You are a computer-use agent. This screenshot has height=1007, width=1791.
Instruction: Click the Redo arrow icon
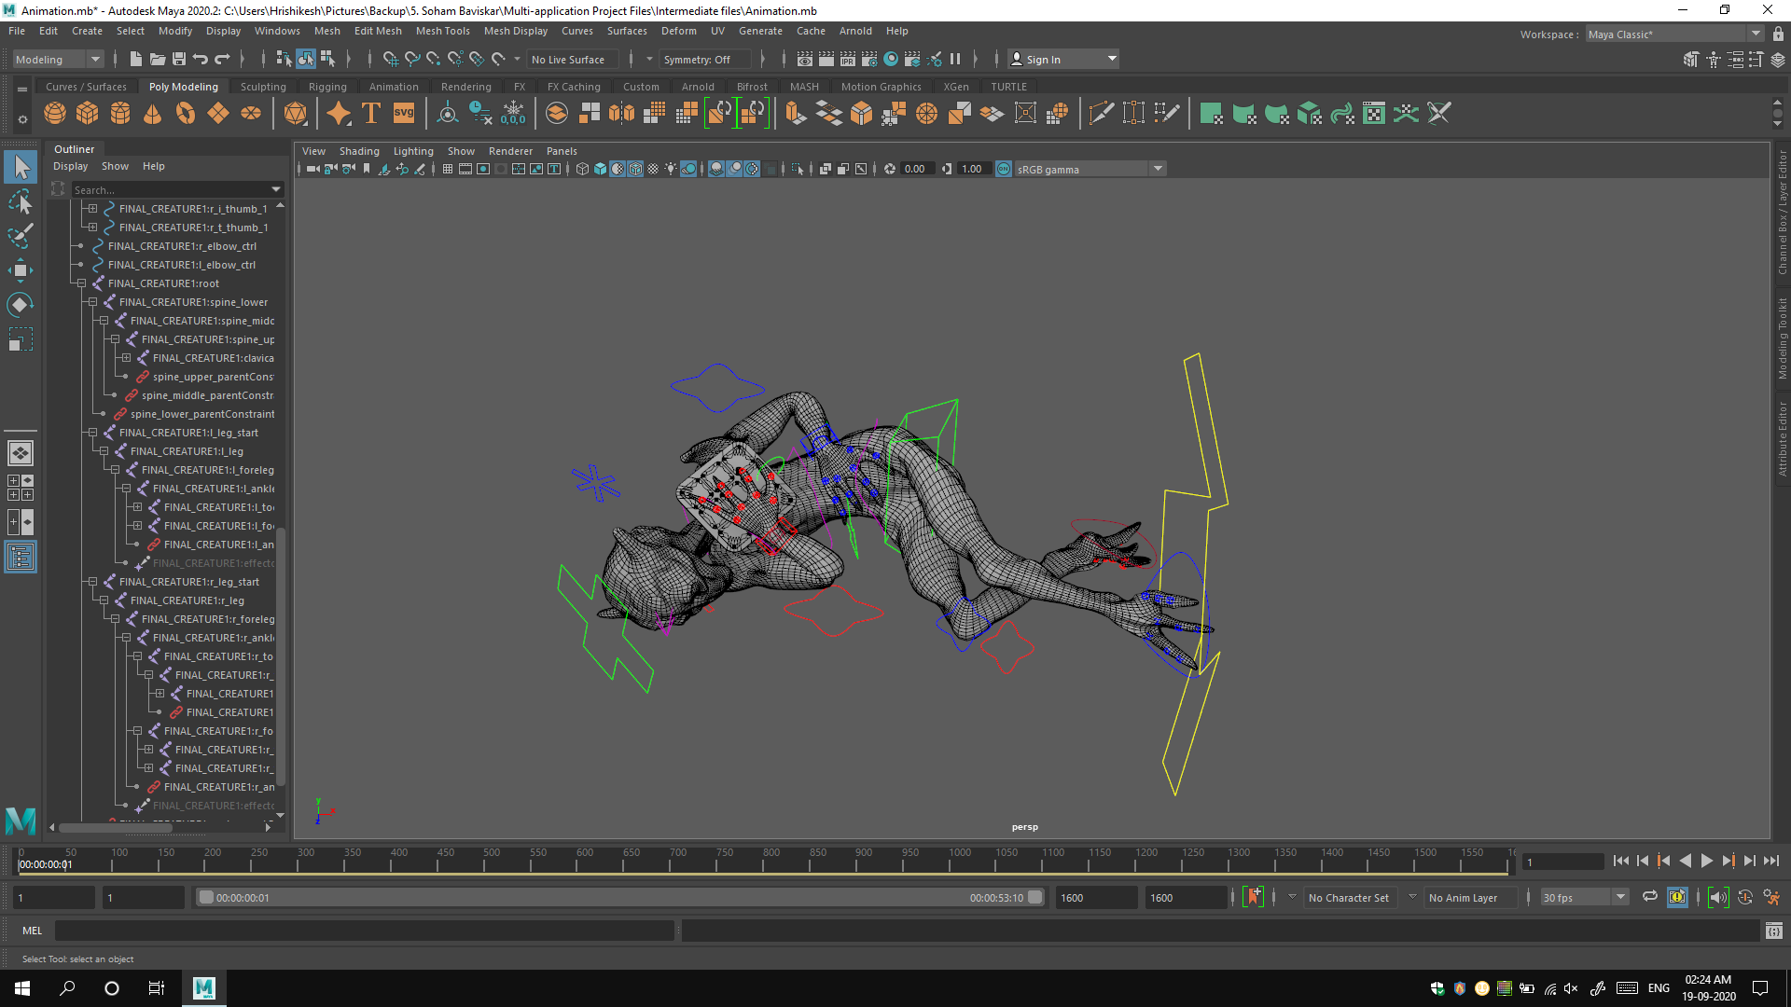pos(222,59)
